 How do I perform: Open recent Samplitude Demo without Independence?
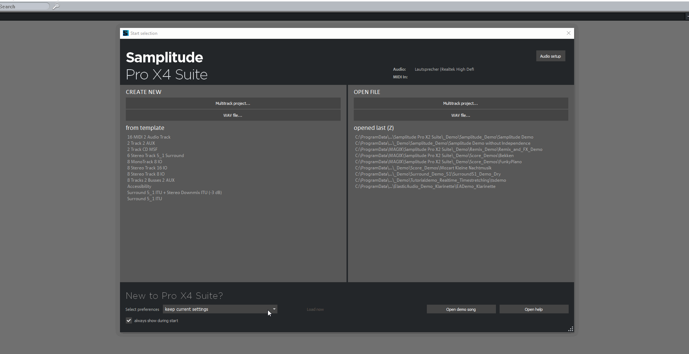point(443,143)
